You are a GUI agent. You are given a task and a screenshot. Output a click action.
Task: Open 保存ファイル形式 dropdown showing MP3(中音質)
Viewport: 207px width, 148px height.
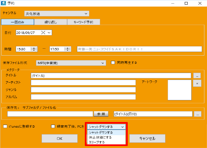coord(71,63)
